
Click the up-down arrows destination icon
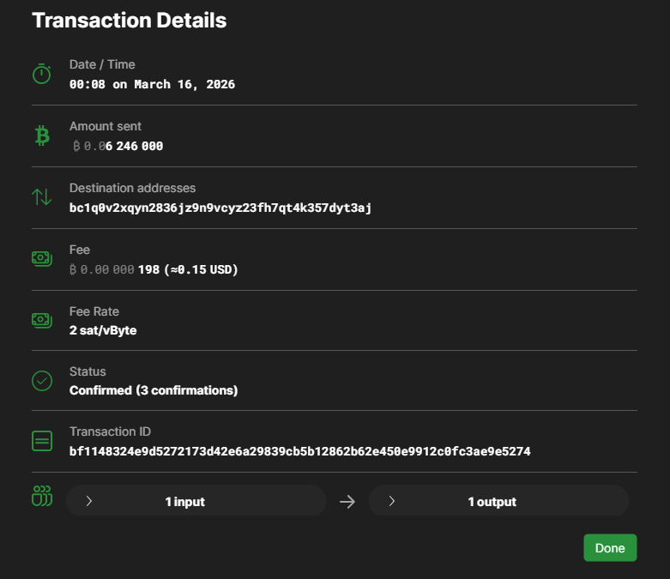point(42,197)
